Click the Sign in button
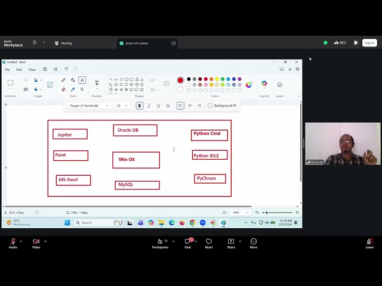This screenshot has width=382, height=286. pos(369,43)
